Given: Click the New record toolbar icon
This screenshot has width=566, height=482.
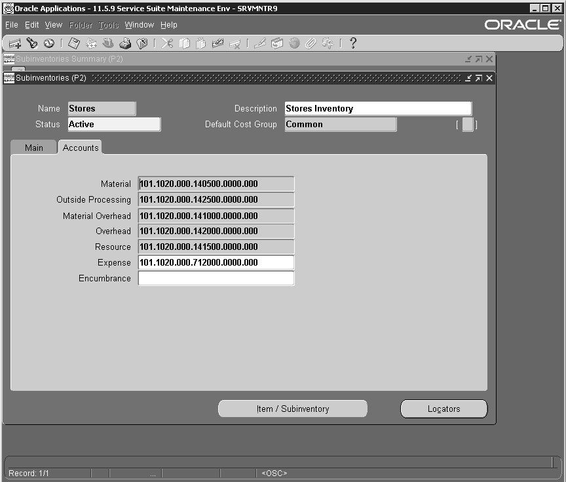Looking at the screenshot, I should pyautogui.click(x=15, y=44).
